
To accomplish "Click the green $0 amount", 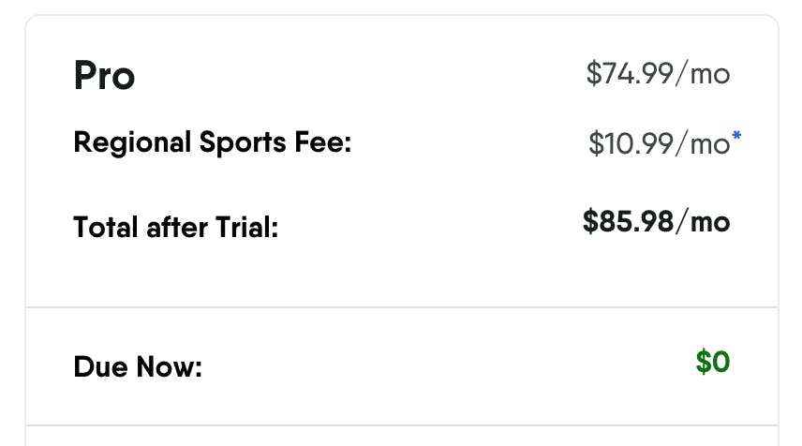I will click(x=712, y=362).
